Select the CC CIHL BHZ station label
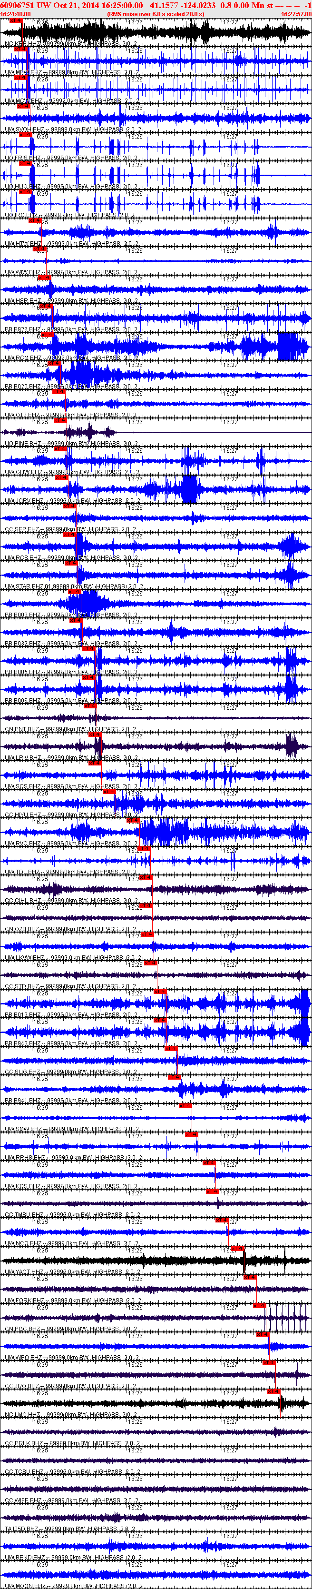Viewport: 312px width, 1589px height. pos(71,901)
